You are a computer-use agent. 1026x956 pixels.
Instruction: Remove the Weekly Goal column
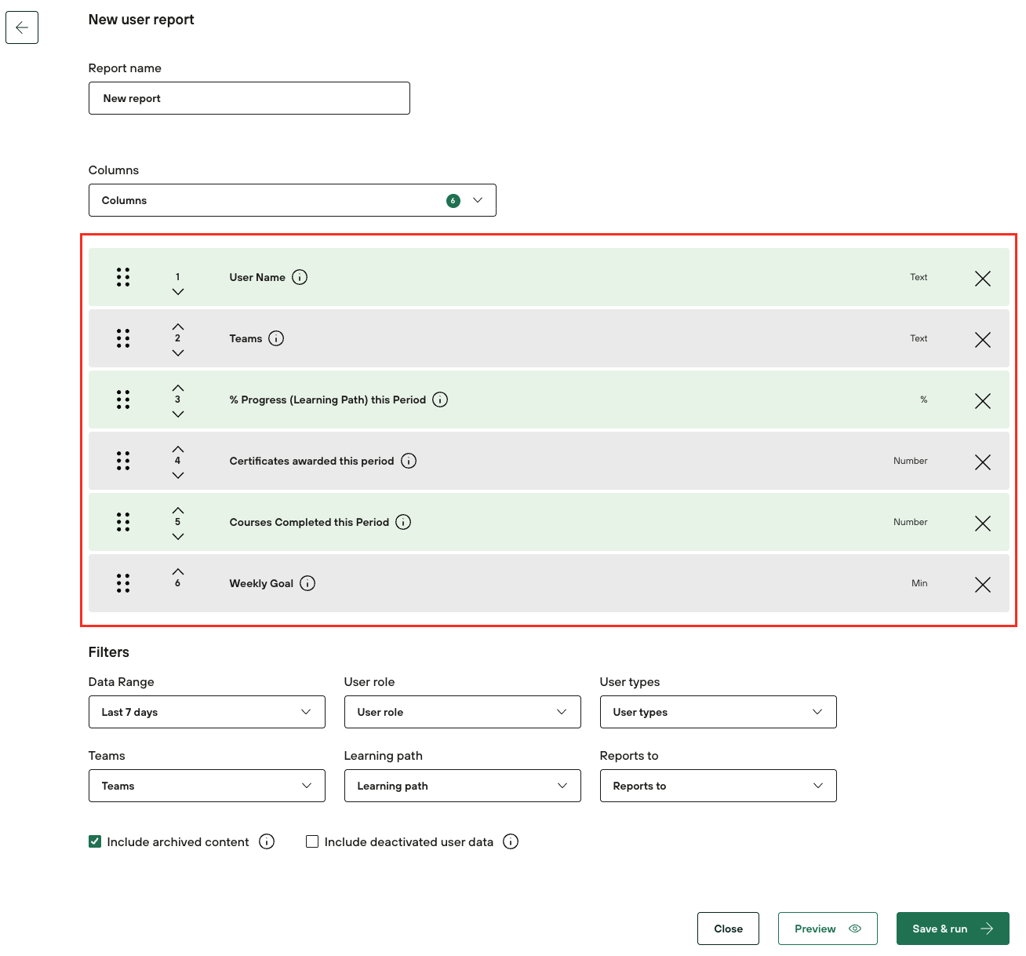982,584
